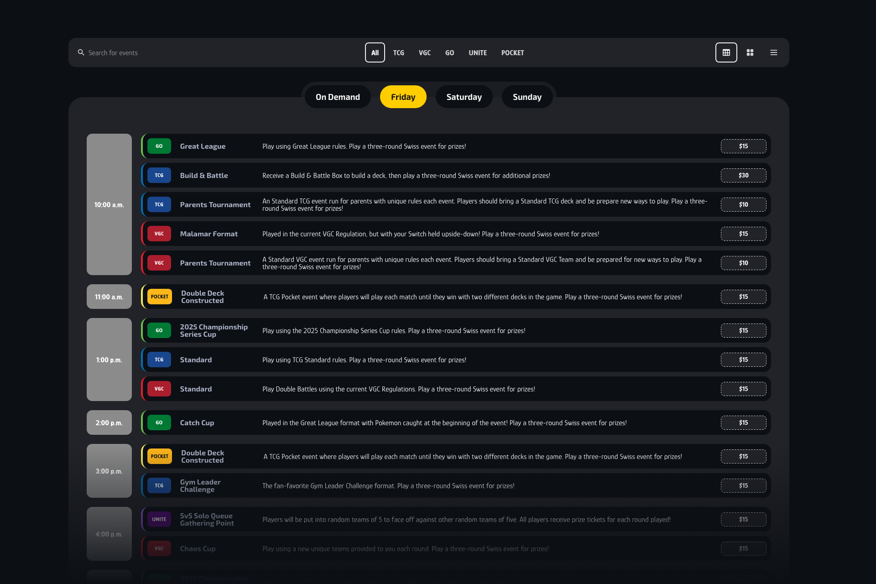Click the Malamar Format upside-down Switch description
Viewport: 876px width, 584px height.
[x=430, y=234]
